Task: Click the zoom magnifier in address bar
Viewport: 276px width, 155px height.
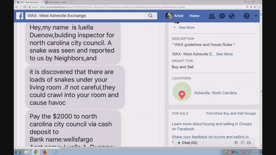Action: [247, 7]
